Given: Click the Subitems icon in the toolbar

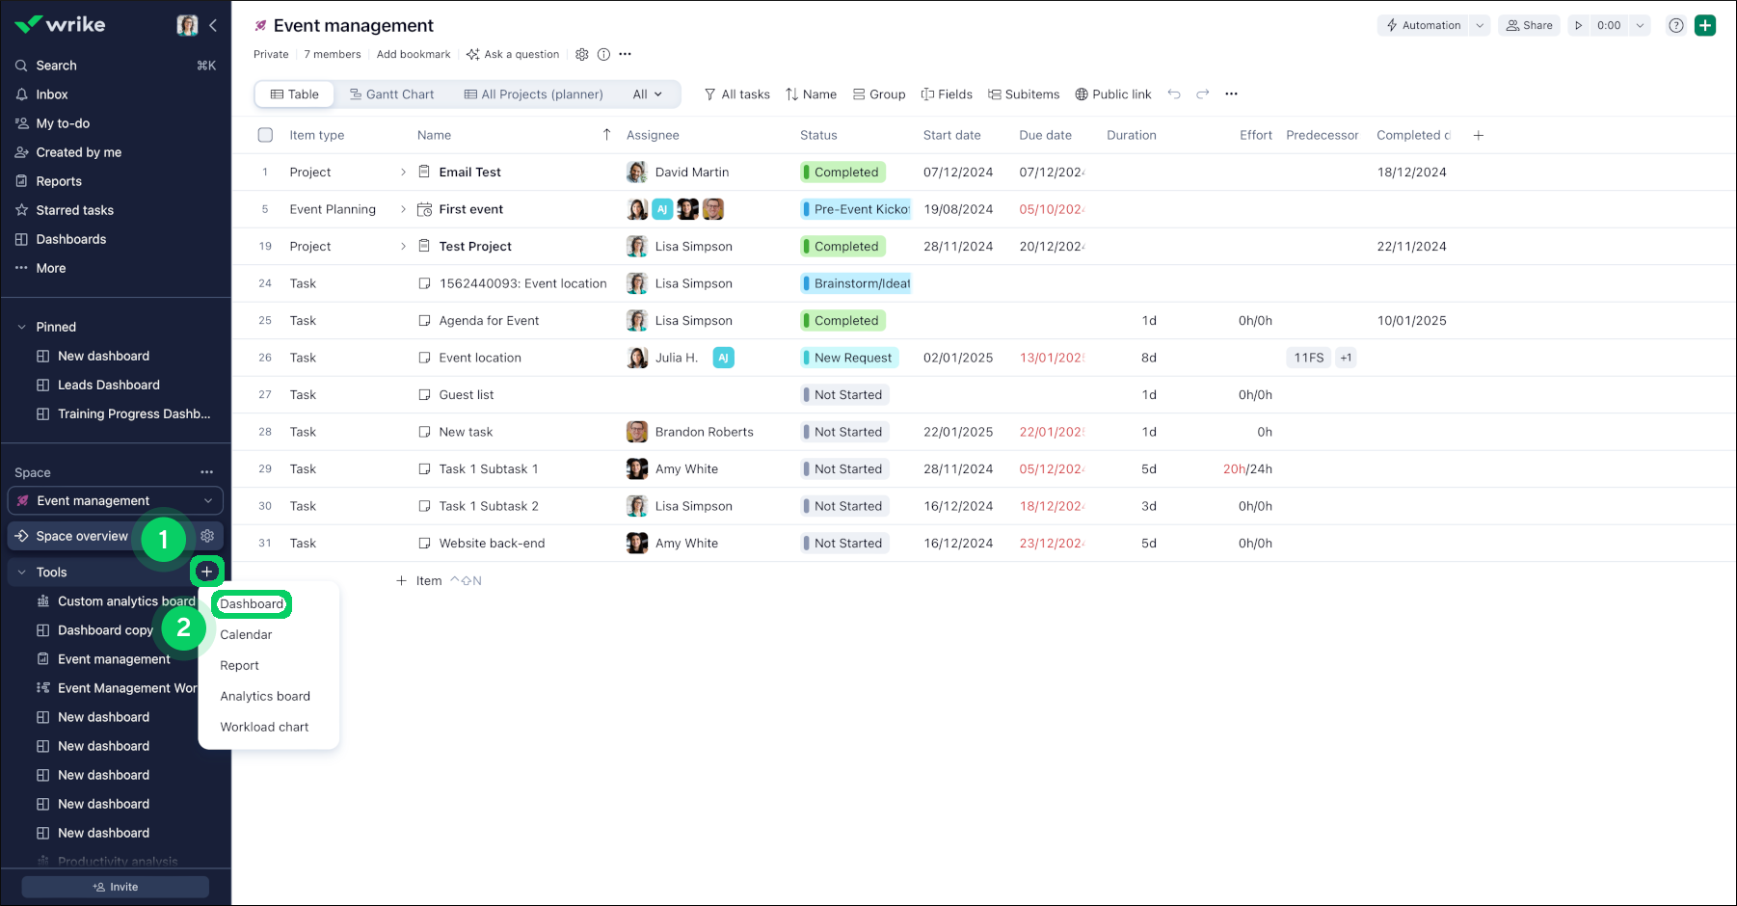Looking at the screenshot, I should [x=1023, y=93].
